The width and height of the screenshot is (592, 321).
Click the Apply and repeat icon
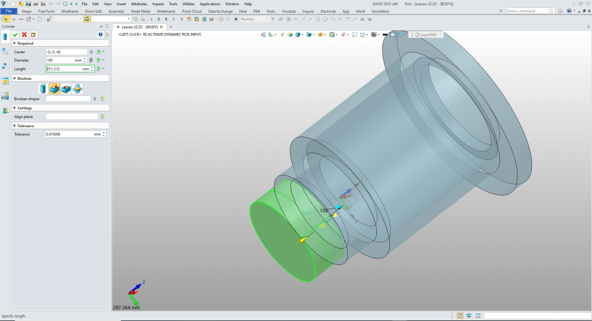coord(33,35)
